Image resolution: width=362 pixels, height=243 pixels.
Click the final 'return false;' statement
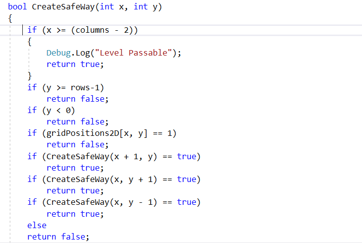(58, 237)
